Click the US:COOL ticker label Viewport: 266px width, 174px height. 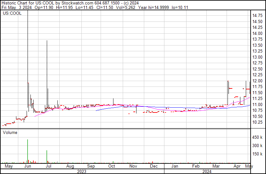click(12, 13)
